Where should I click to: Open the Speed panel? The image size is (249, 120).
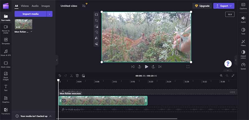point(243,66)
